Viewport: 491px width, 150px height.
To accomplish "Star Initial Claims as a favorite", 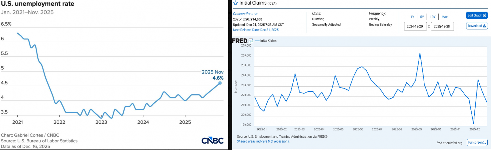I will coord(236,3).
